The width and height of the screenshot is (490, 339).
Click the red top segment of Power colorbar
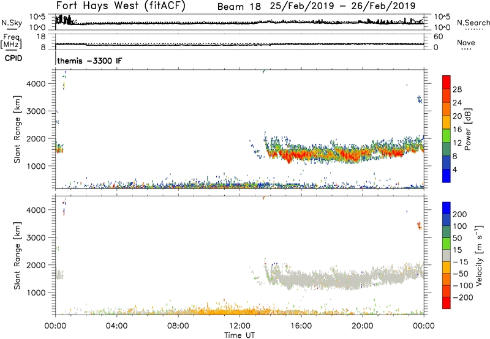[447, 82]
